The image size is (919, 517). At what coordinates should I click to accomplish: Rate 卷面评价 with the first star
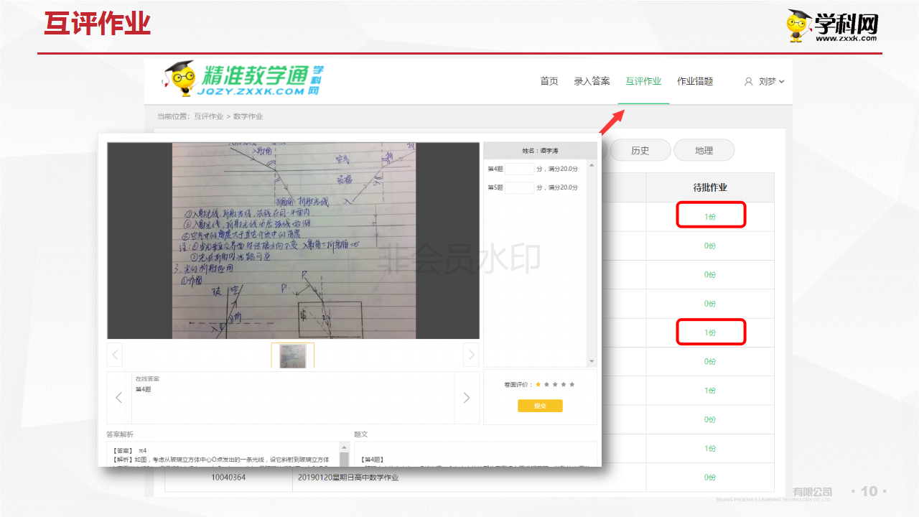(538, 384)
